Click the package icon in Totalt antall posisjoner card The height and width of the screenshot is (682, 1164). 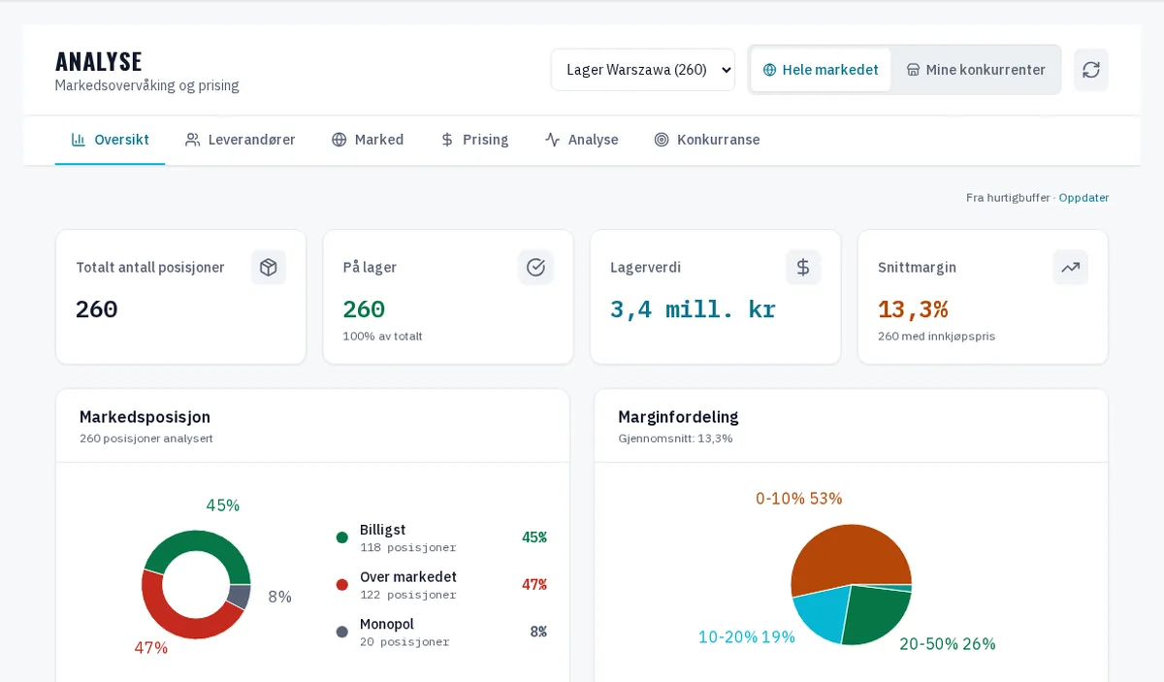[269, 267]
